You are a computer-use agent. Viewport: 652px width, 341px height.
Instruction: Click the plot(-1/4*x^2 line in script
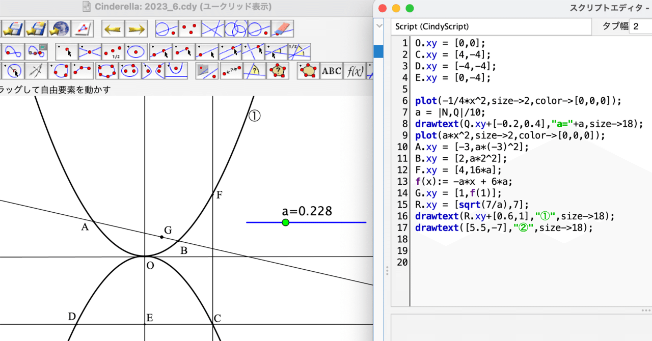(518, 101)
